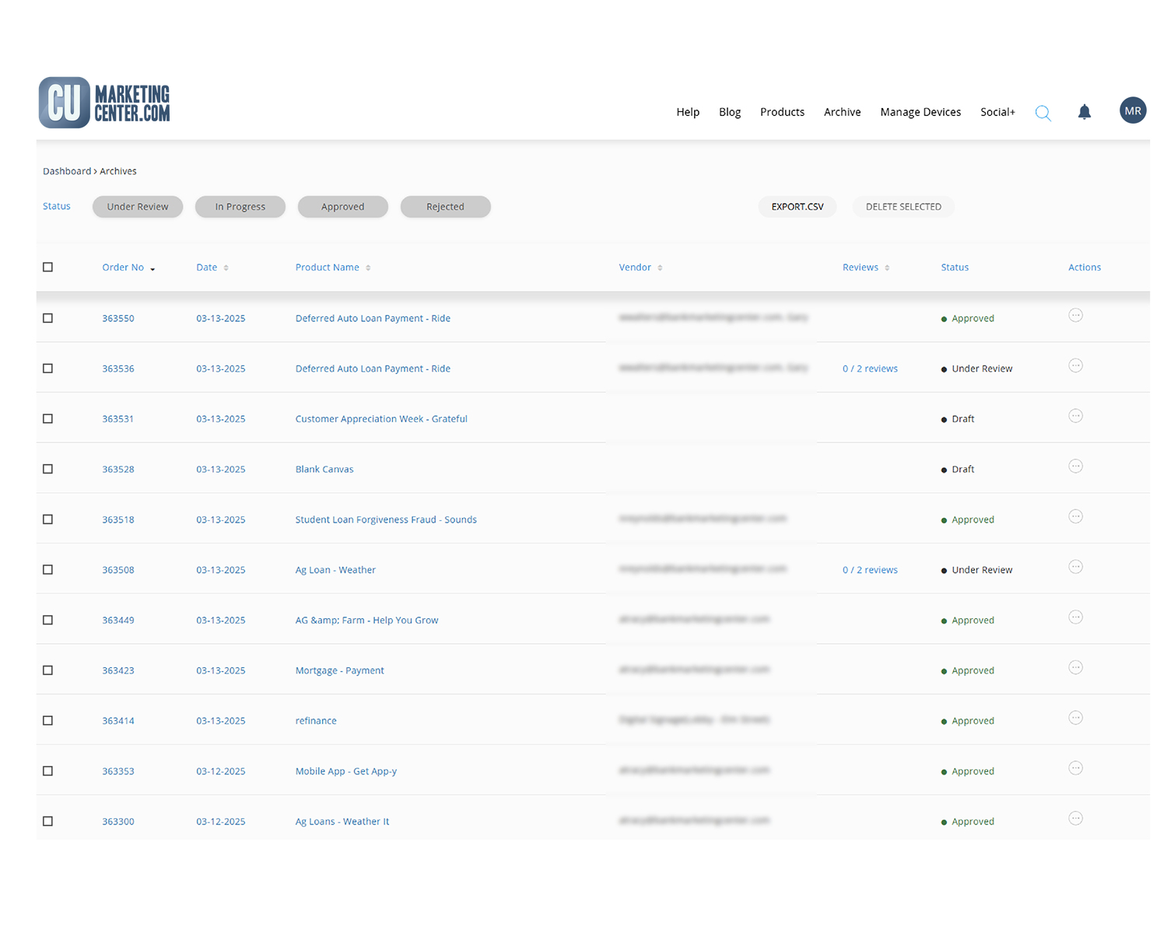1167x944 pixels.
Task: Click the MR profile avatar
Action: coord(1133,110)
